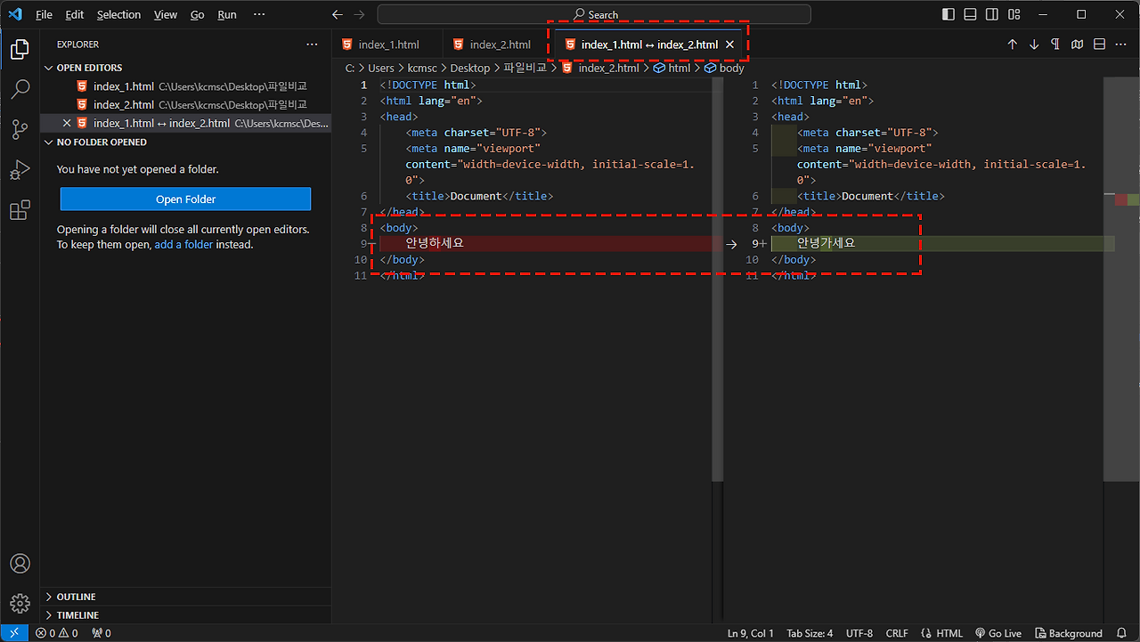Viewport: 1140px width, 642px height.
Task: Select the Source Control icon
Action: coord(20,129)
